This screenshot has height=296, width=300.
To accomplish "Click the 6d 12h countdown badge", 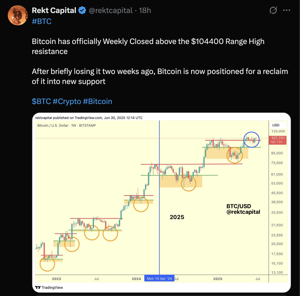I will (x=277, y=141).
